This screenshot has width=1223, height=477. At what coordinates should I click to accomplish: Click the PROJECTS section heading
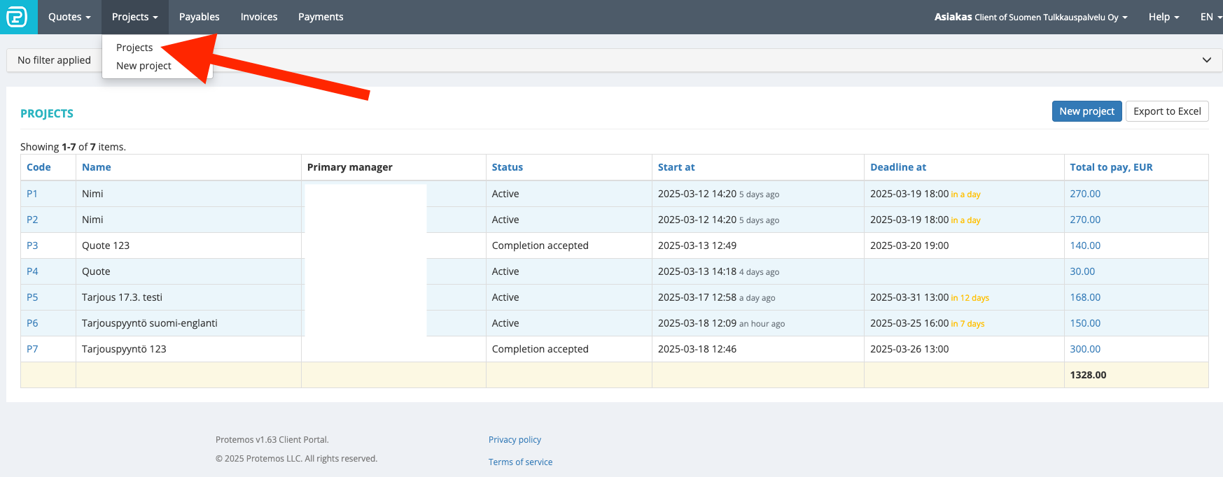tap(47, 113)
